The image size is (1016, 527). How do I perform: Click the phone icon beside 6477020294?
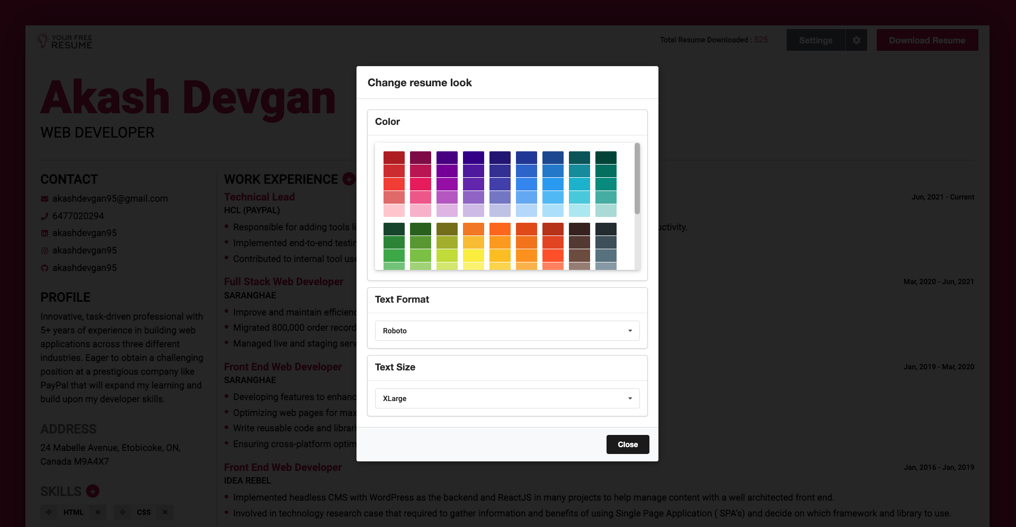tap(44, 216)
